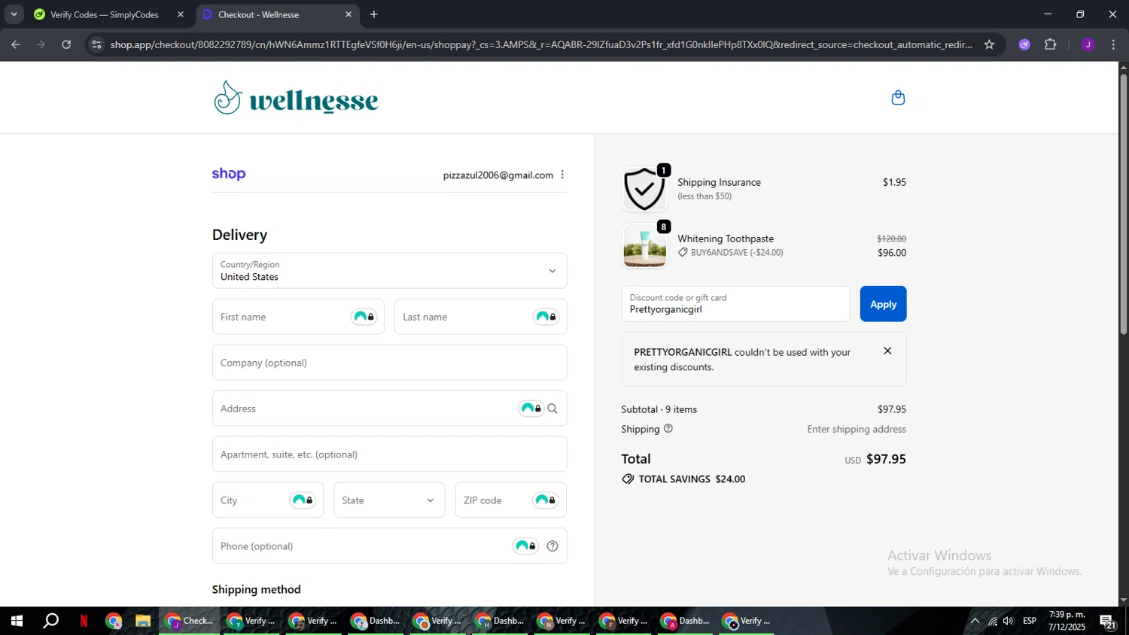Open tab search dropdown arrow
The width and height of the screenshot is (1129, 635).
(14, 14)
